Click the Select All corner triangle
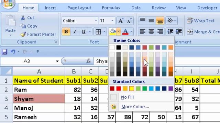Image resolution: width=220 pixels, height=123 pixels. (x=7, y=71)
